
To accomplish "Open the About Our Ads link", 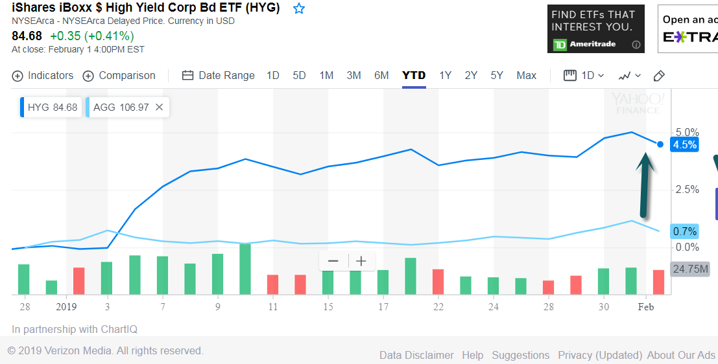I will click(x=681, y=356).
